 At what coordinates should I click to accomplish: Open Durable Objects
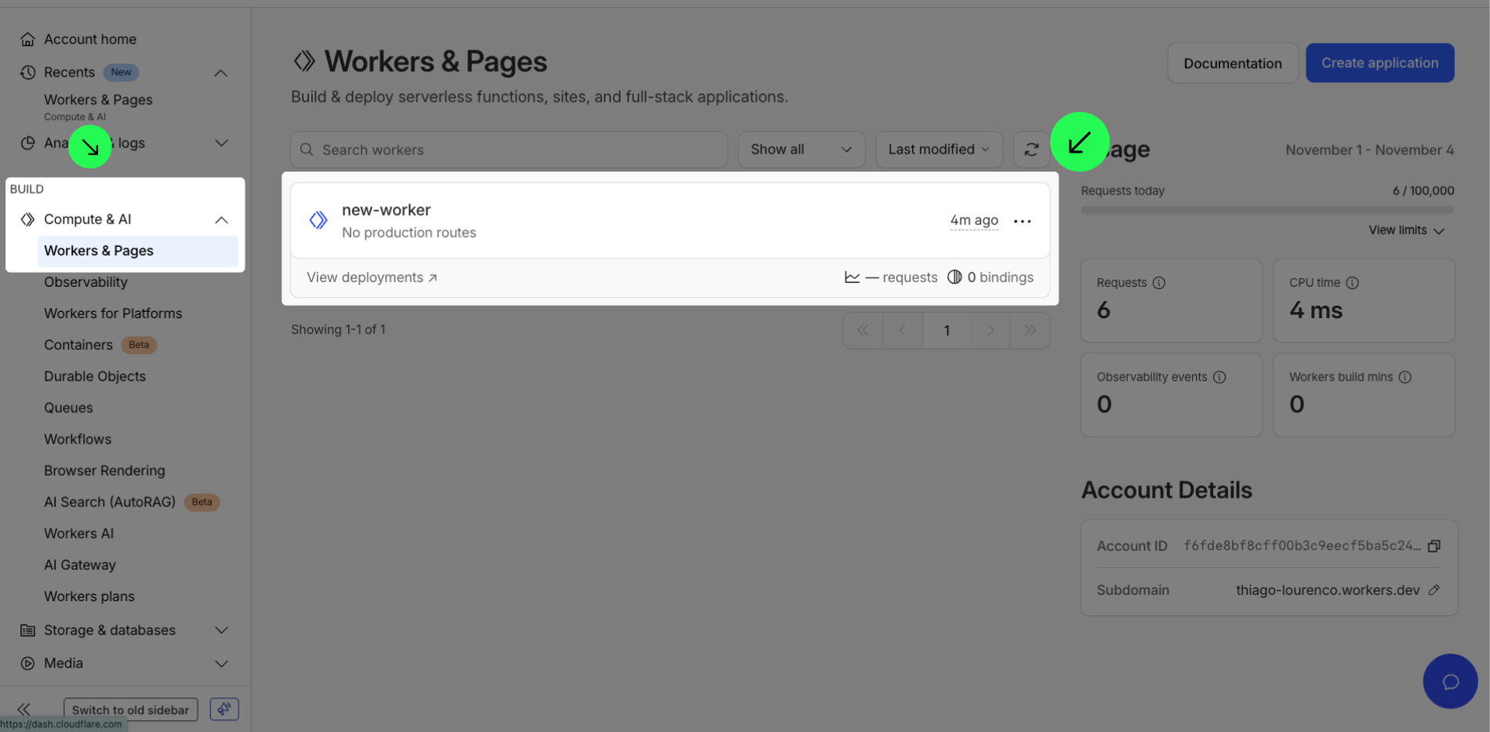click(x=95, y=376)
